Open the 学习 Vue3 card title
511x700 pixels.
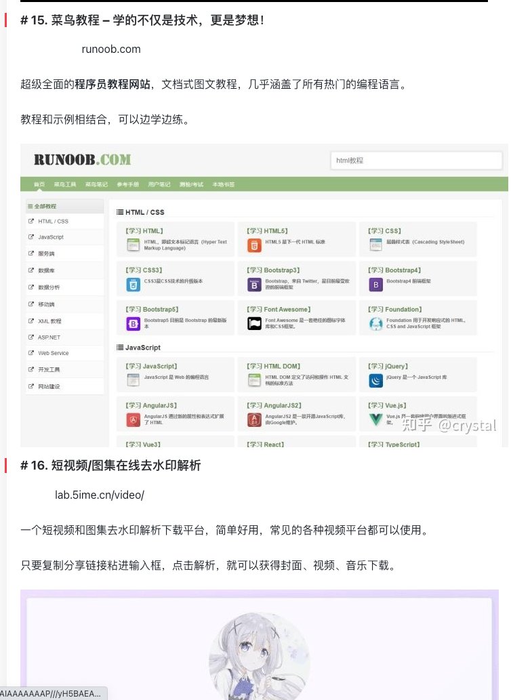point(143,445)
